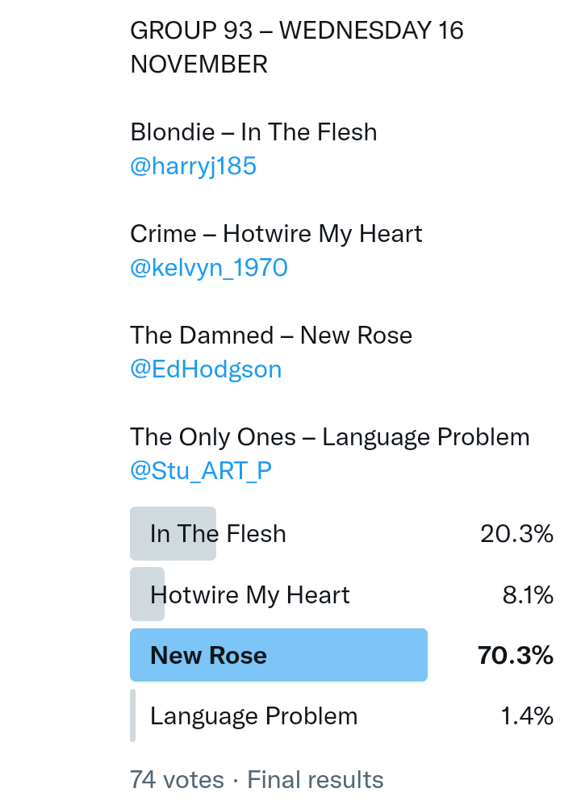Image resolution: width=581 pixels, height=805 pixels.
Task: Select the Hotwire My Heart poll option
Action: pyautogui.click(x=249, y=595)
